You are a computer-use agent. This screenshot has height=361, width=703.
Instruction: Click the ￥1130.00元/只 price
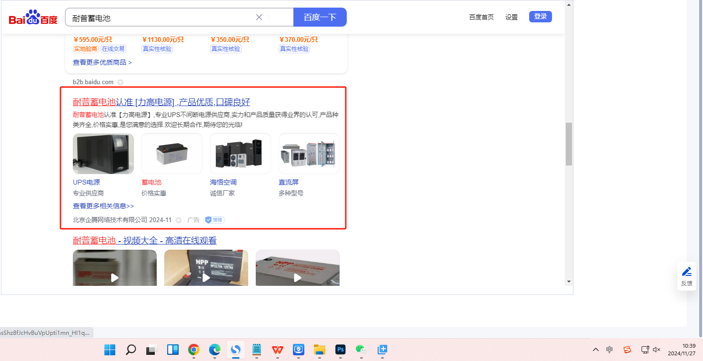click(163, 39)
